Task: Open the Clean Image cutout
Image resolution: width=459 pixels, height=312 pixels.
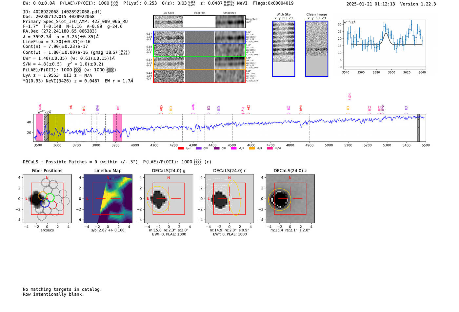Action: (317, 49)
